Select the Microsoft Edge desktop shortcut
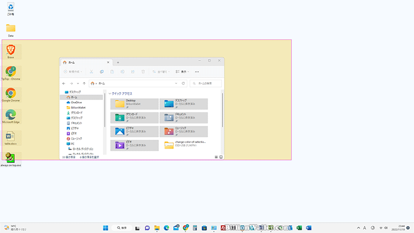 pyautogui.click(x=10, y=116)
